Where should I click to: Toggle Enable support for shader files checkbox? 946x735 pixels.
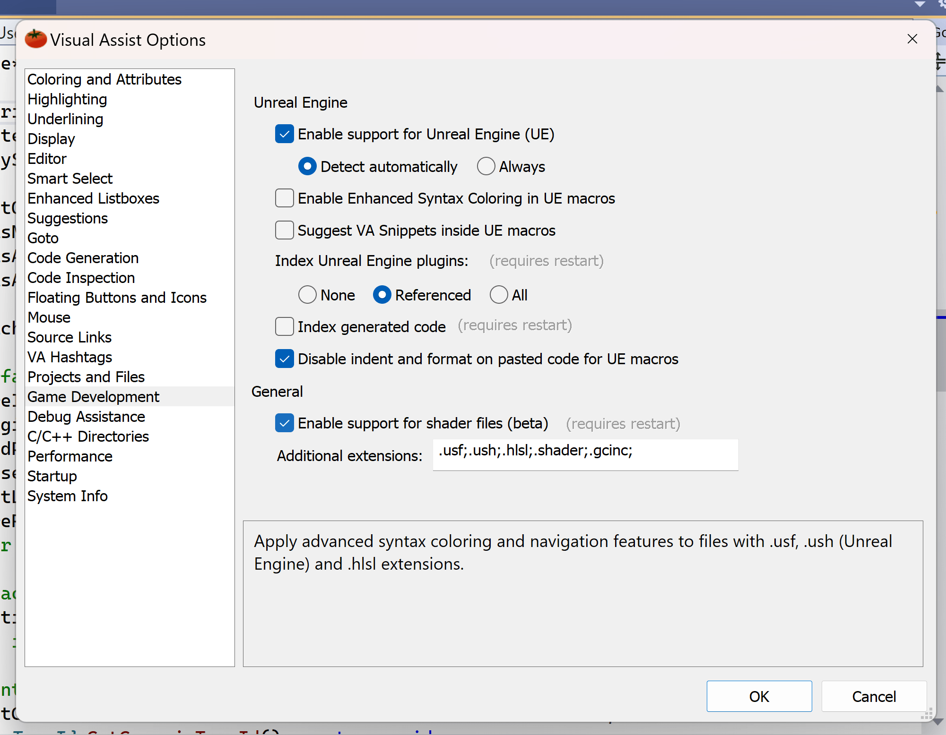284,423
